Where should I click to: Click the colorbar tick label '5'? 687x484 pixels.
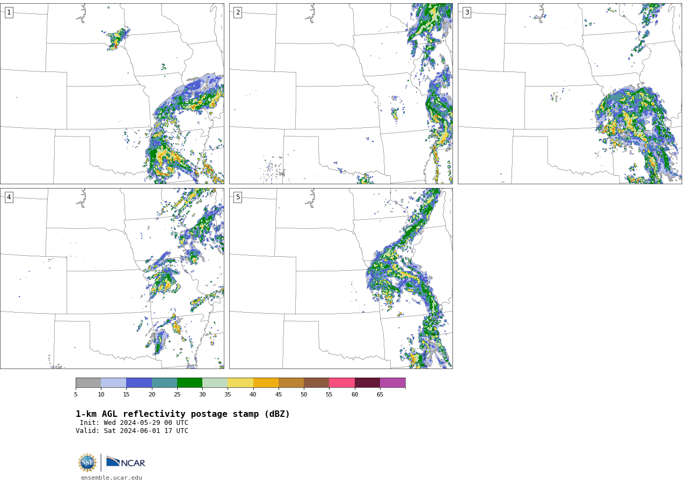(76, 395)
